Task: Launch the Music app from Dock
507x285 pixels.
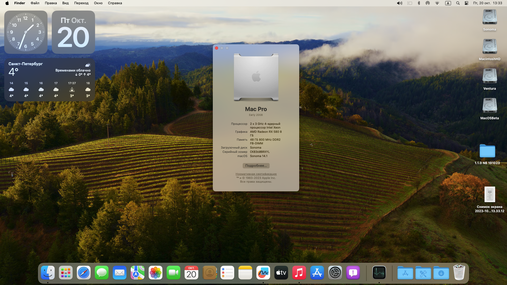Action: tap(299, 273)
